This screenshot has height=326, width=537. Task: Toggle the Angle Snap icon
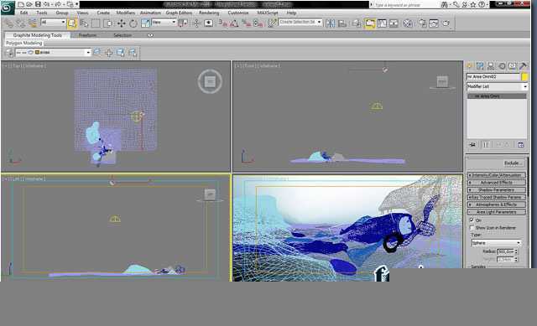coord(234,23)
